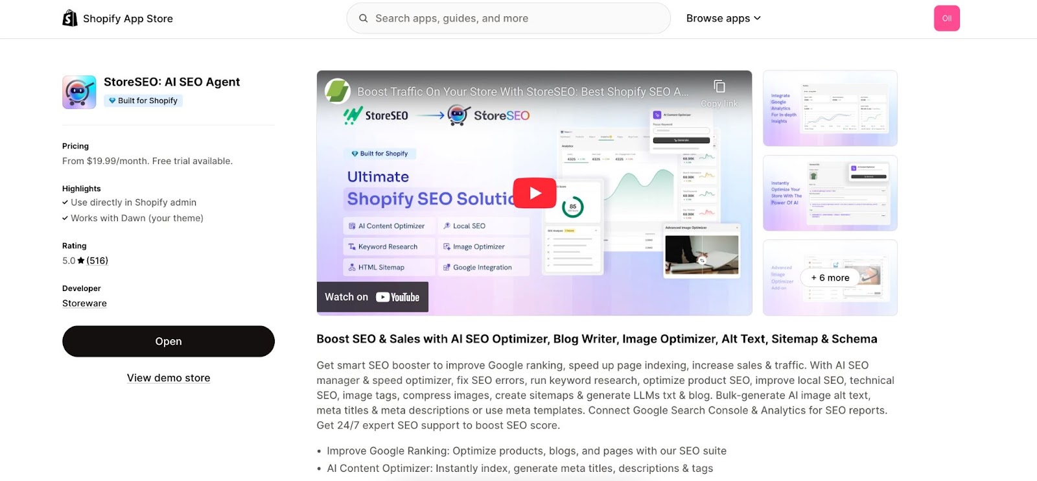Open the Shopify App Store home link
The height and width of the screenshot is (481, 1037).
point(117,18)
